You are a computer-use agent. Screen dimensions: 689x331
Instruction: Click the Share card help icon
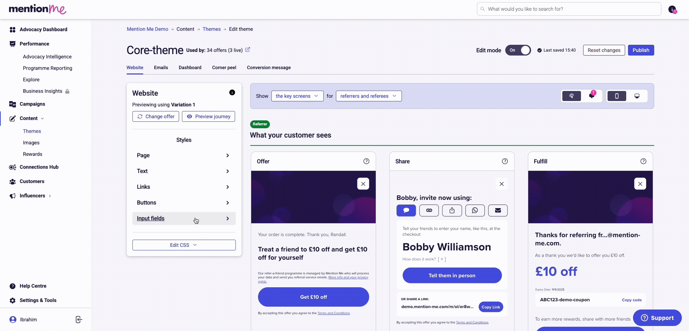505,161
